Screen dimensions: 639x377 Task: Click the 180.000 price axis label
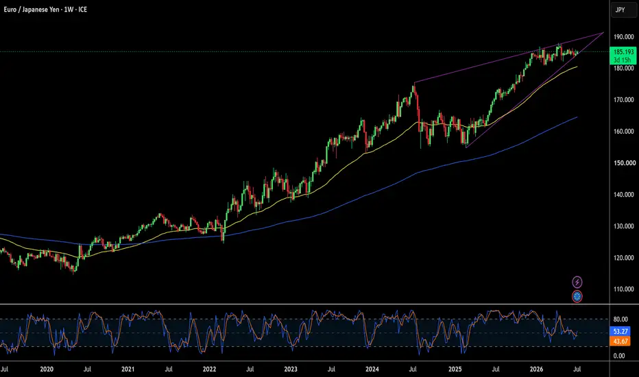623,69
